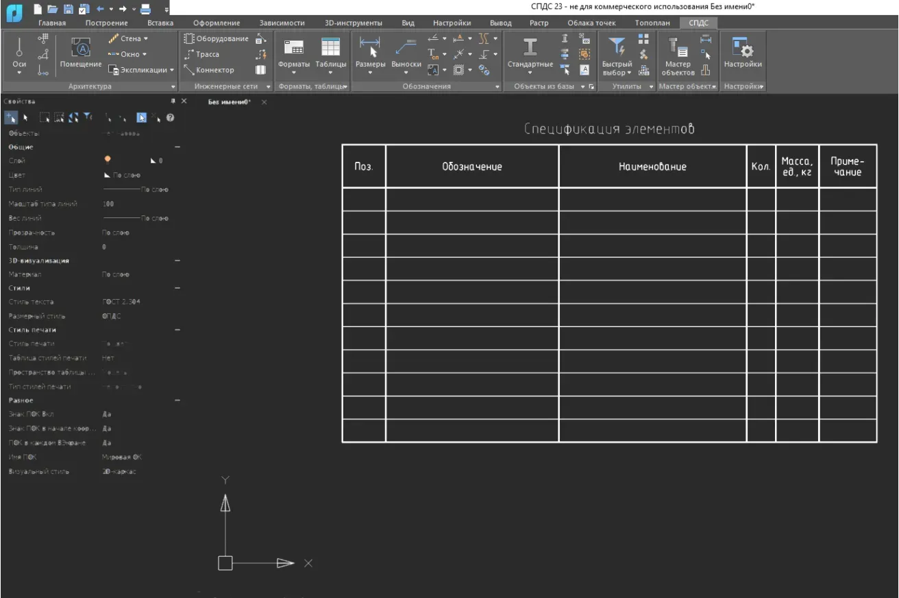Click the Оборудование button

click(x=216, y=38)
